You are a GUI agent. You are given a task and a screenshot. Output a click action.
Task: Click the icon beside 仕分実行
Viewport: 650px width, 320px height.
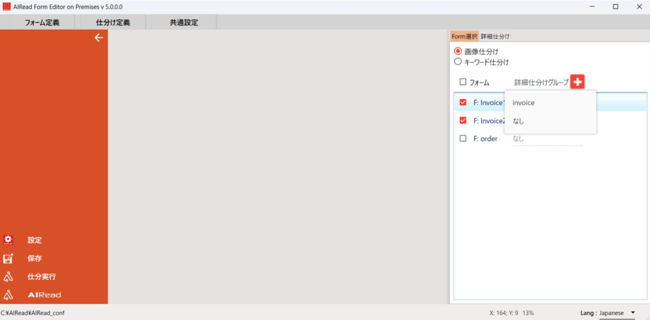pos(8,277)
